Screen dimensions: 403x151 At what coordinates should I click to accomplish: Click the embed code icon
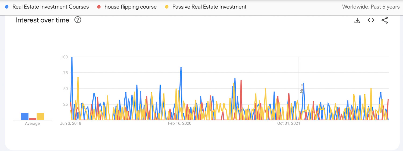(371, 20)
